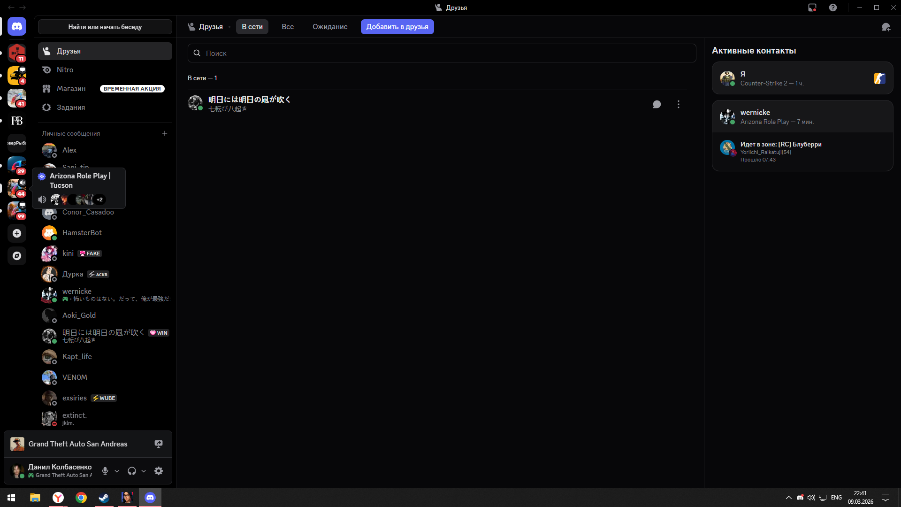The height and width of the screenshot is (507, 901).
Task: Switch to the Ожидание pending tab
Action: (x=330, y=27)
